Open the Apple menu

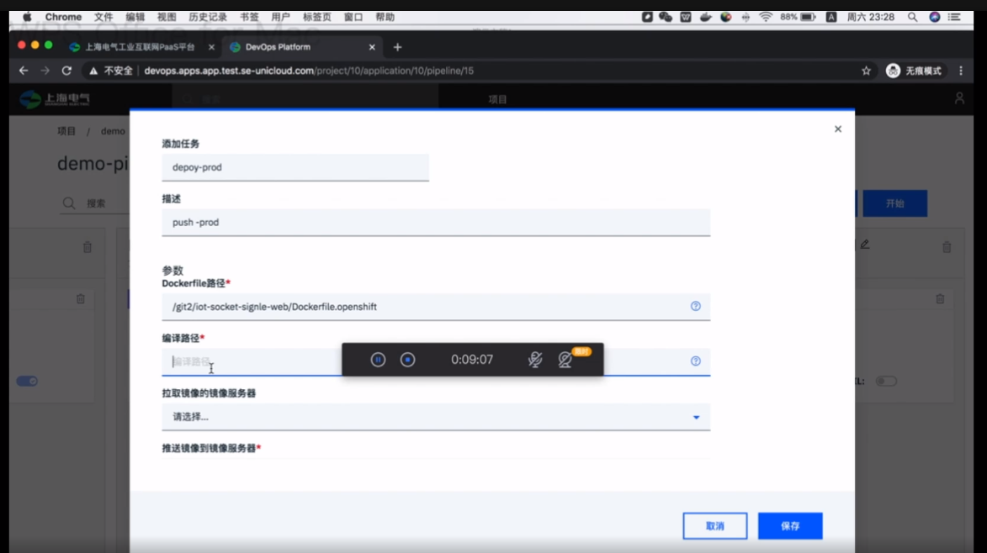pos(27,17)
